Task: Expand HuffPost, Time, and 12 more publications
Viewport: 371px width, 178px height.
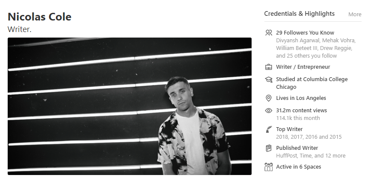Action: click(x=311, y=156)
